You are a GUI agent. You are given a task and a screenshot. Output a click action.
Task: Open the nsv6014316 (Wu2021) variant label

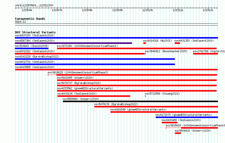click(157, 41)
